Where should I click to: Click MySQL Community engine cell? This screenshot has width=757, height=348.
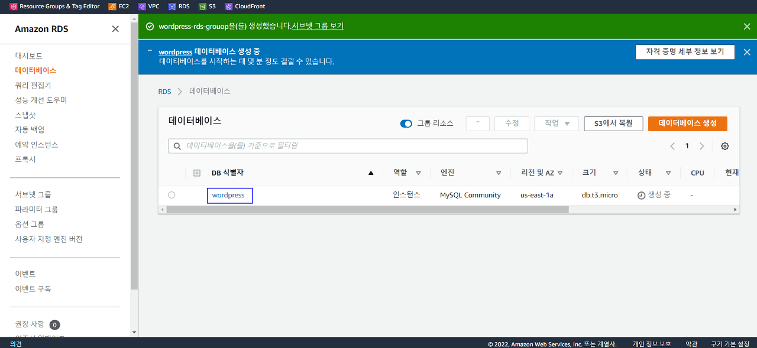(x=470, y=195)
